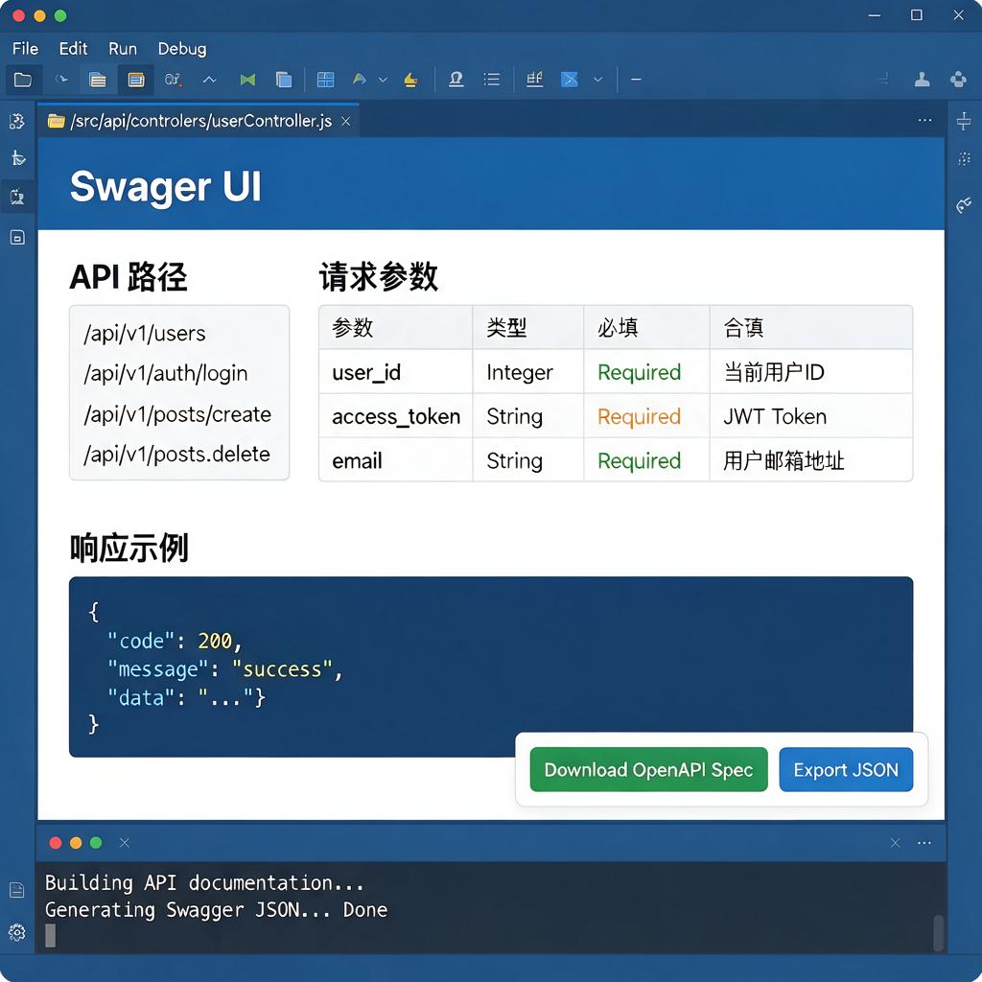Open the Run menu
The width and height of the screenshot is (982, 982).
123,49
